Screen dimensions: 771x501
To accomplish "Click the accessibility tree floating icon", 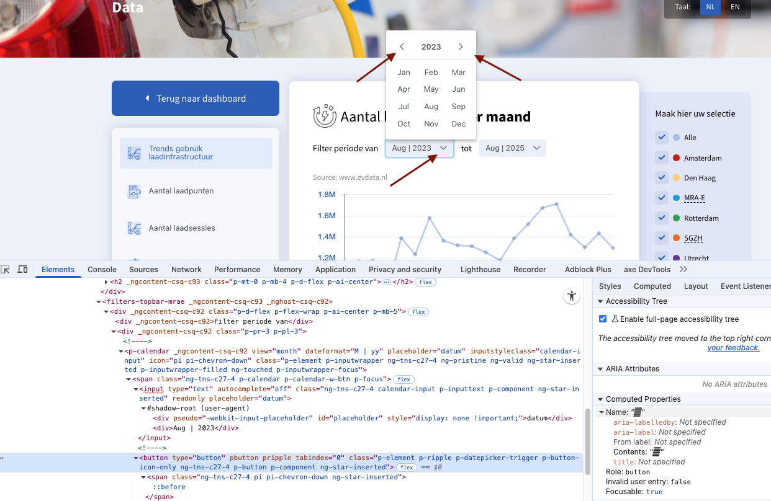I will point(571,296).
